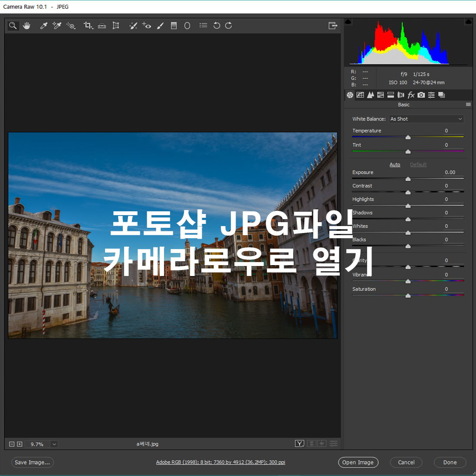Adjust the Vibrance slider handle
Viewport: 476px width, 476px height.
[408, 282]
